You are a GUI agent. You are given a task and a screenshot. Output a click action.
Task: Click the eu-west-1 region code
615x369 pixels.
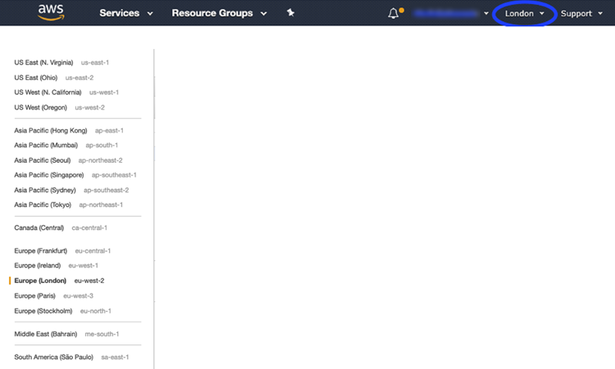[83, 265]
